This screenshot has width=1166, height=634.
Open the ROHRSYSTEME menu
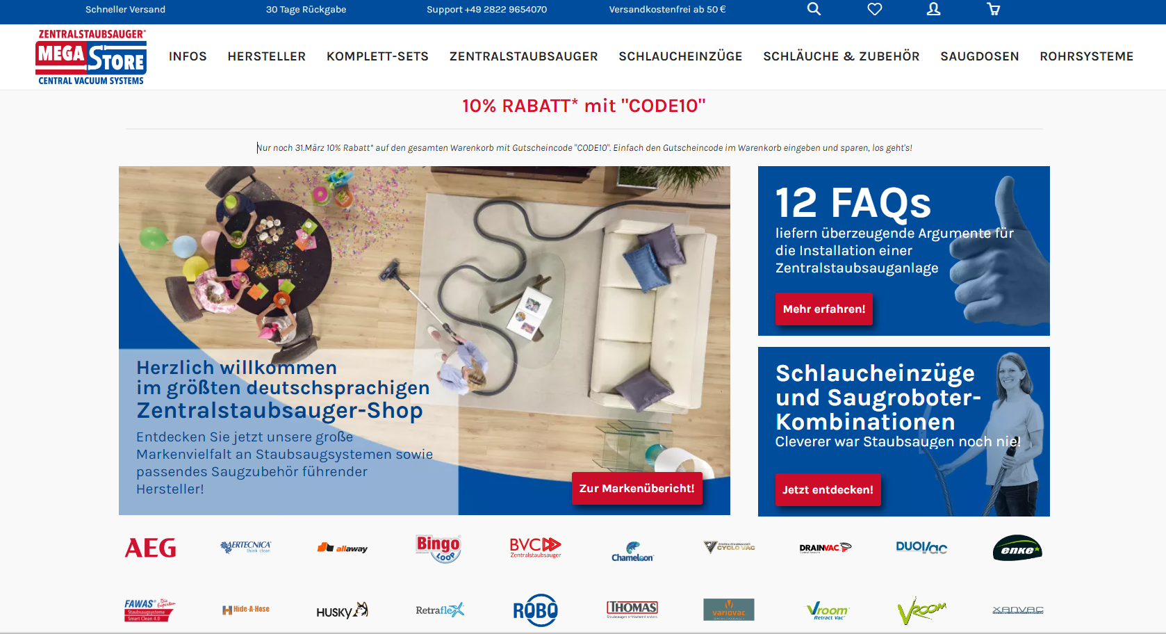(x=1086, y=56)
